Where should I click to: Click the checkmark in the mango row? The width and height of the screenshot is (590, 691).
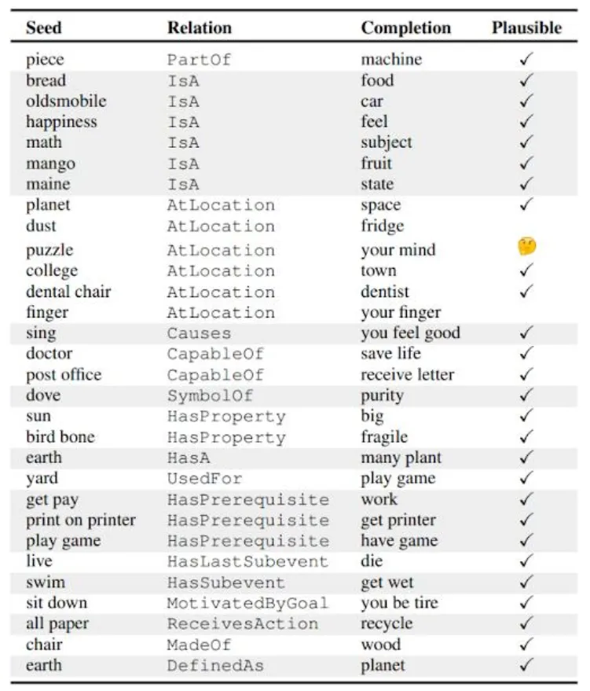(526, 163)
